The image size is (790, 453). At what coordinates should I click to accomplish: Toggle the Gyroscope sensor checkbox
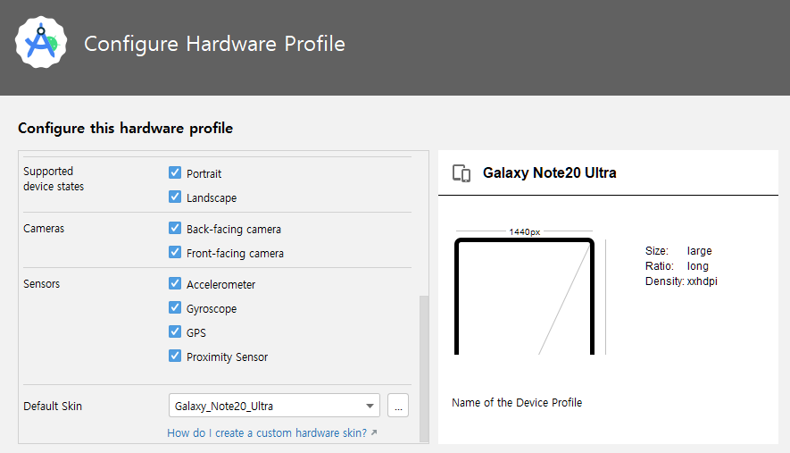[x=175, y=307]
